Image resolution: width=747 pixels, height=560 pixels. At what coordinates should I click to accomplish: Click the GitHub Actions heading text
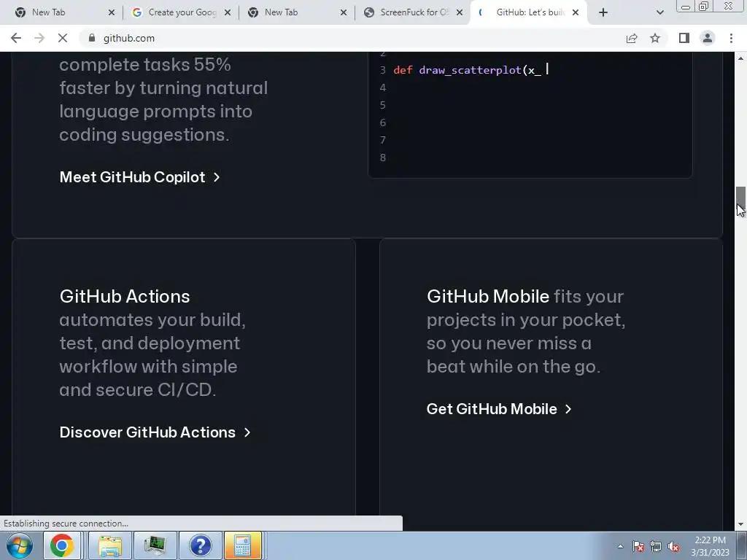click(125, 296)
